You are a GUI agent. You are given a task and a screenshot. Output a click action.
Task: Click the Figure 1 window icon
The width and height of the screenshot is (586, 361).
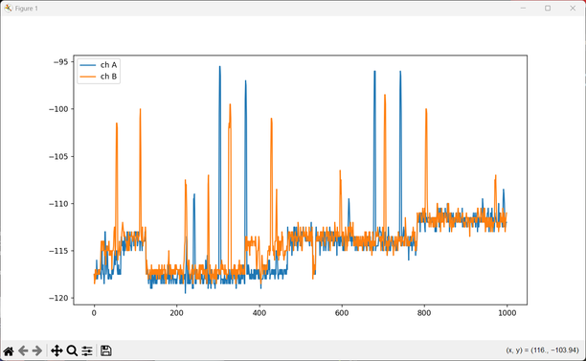tap(9, 8)
